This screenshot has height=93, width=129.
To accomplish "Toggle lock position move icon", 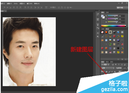I will coord(112,72).
